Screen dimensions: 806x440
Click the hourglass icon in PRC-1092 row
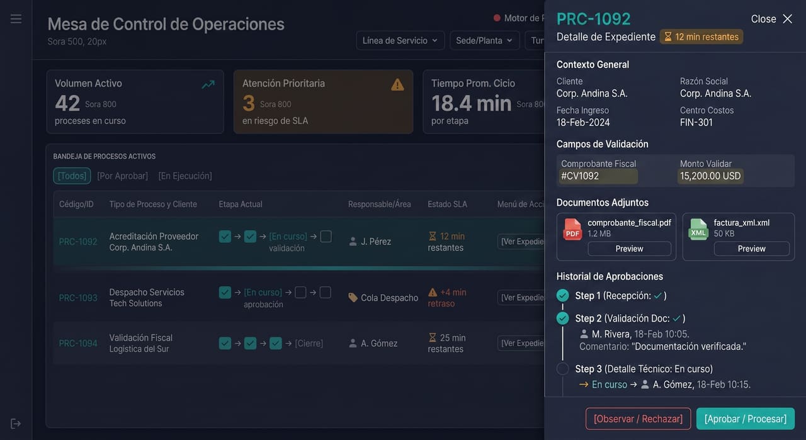432,236
